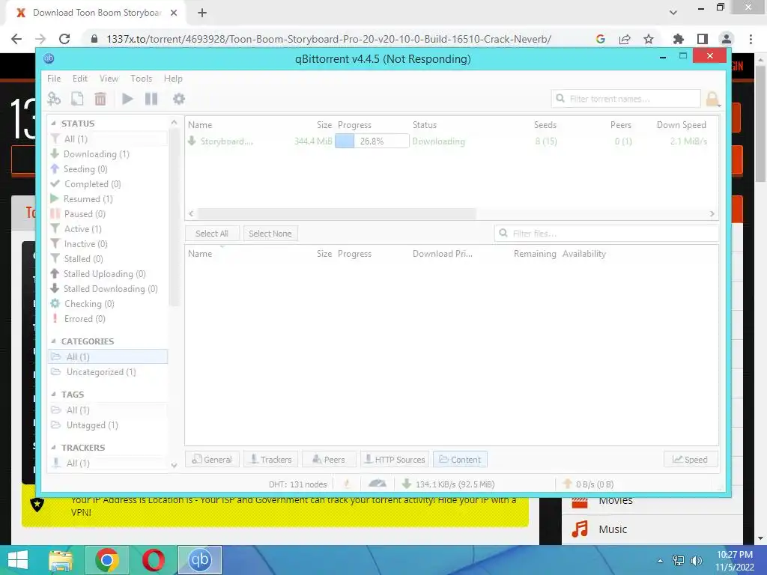Collapse the TAGS section
The width and height of the screenshot is (767, 575).
(x=54, y=394)
